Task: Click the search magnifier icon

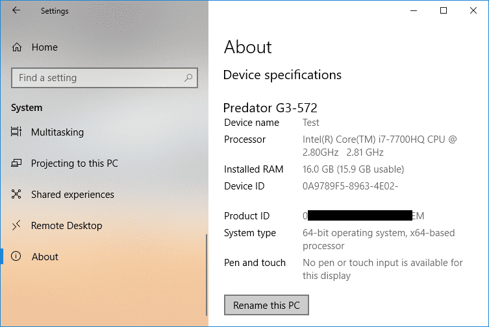Action: click(188, 78)
